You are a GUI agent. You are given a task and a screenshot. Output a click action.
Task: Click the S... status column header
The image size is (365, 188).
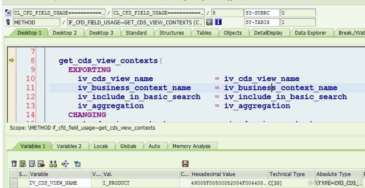point(23,174)
